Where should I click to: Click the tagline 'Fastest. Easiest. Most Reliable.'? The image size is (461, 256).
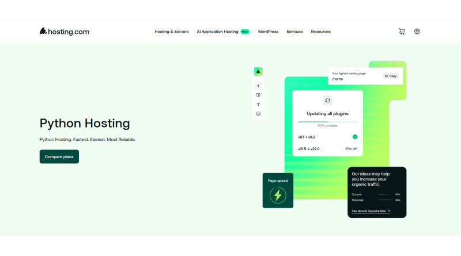click(104, 139)
